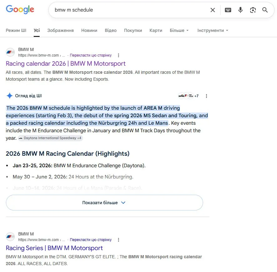Screen dimensions: 277x272
Task: Click the May 30 – June 2, 2026 Nürburgring entry
Action: (73, 177)
